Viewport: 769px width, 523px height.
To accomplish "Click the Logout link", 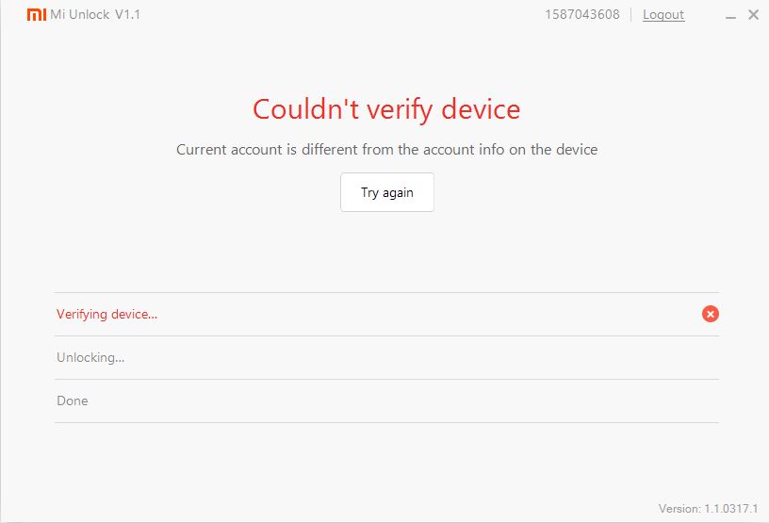I will [x=663, y=15].
